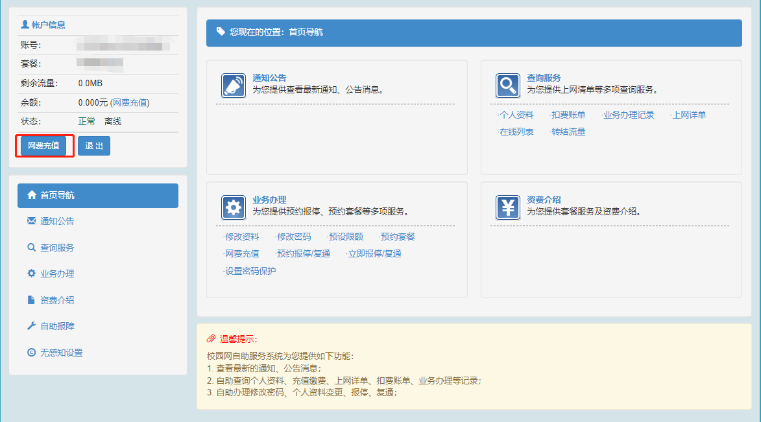
Task: Open 首页导航 in the sidebar menu
Action: click(x=97, y=195)
